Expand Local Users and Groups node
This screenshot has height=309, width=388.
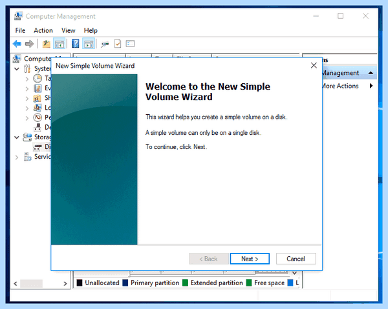(x=27, y=108)
